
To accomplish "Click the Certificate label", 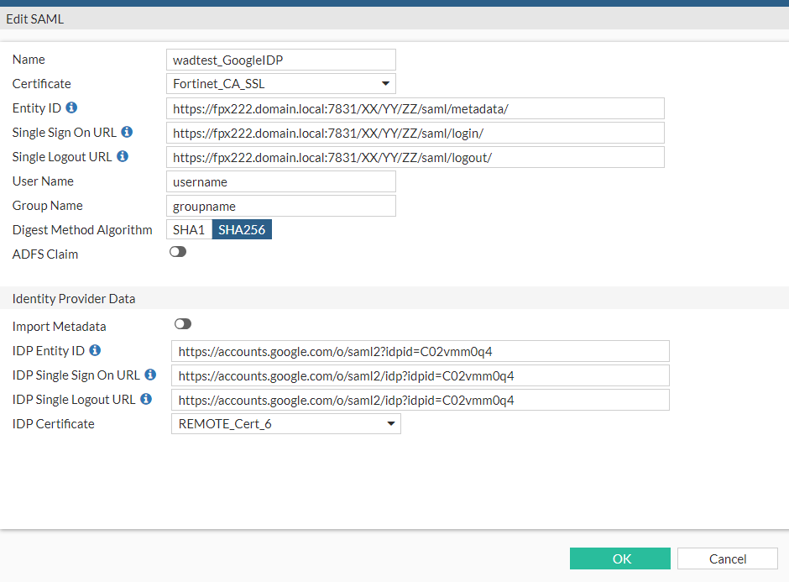I will [x=42, y=84].
